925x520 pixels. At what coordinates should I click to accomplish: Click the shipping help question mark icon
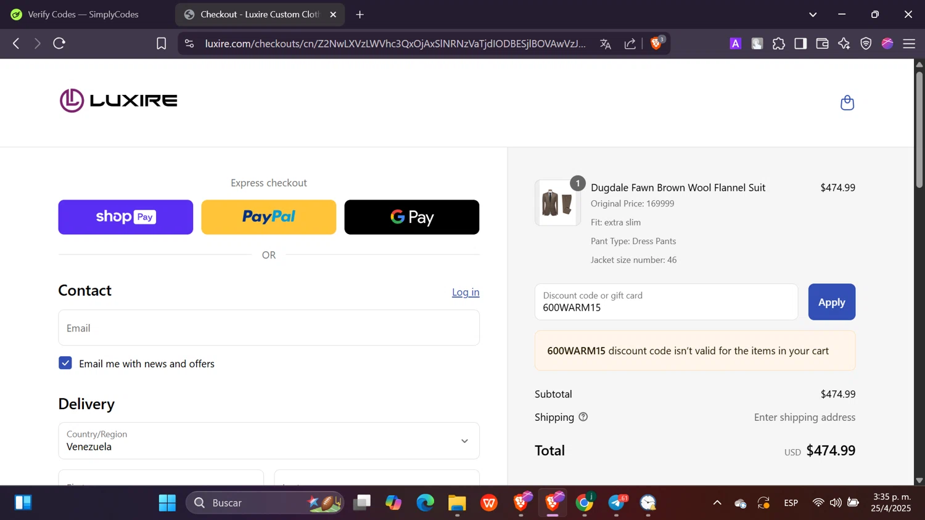(583, 417)
